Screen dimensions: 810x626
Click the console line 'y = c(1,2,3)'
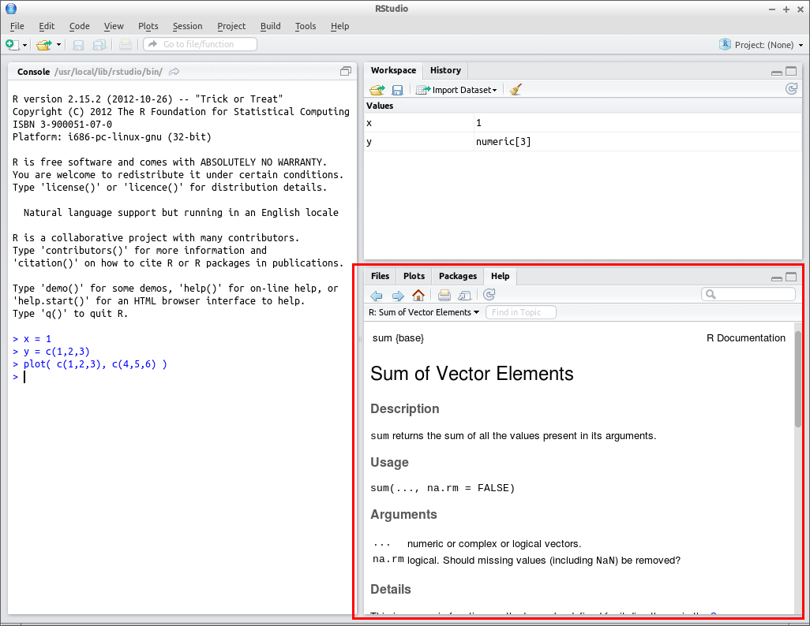point(56,352)
